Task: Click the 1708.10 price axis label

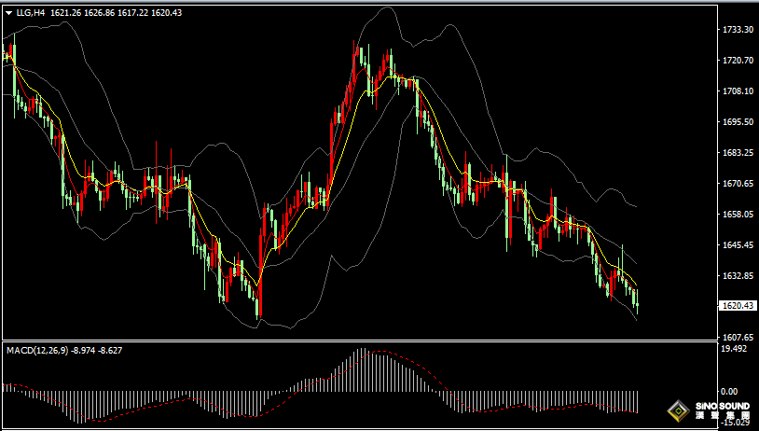Action: click(x=738, y=91)
